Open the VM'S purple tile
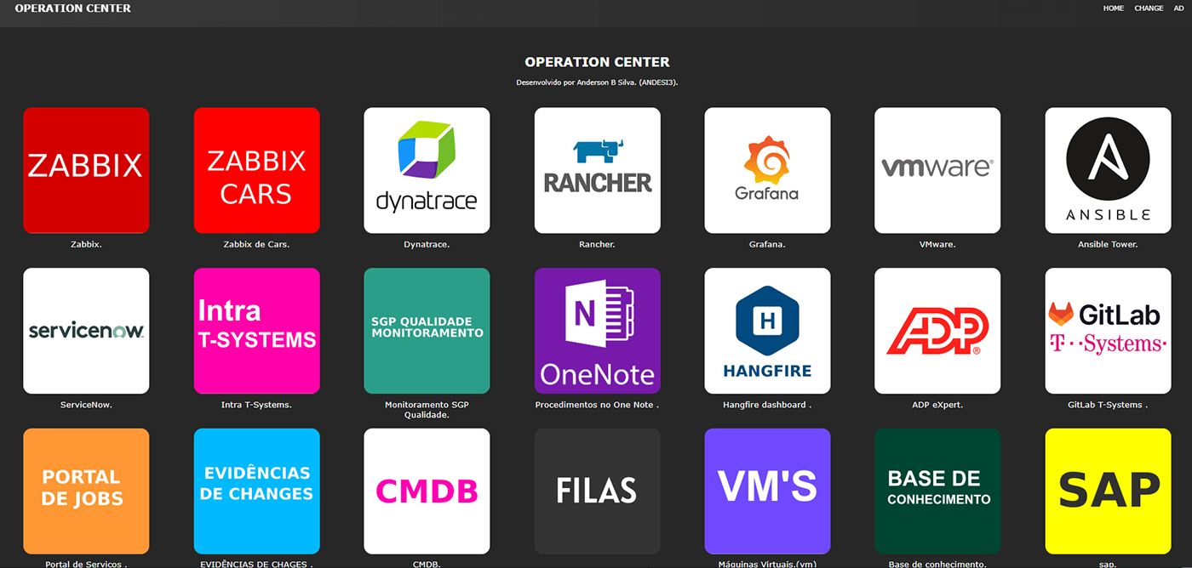 767,491
